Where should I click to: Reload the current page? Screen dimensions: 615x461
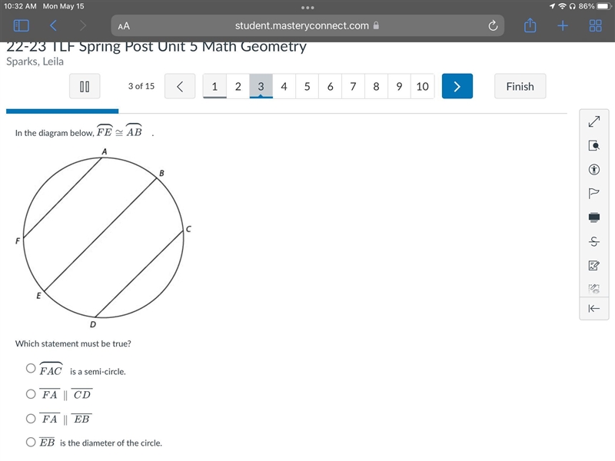[x=493, y=26]
